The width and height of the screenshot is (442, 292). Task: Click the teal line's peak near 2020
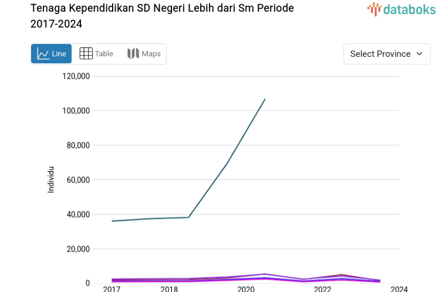coord(265,100)
